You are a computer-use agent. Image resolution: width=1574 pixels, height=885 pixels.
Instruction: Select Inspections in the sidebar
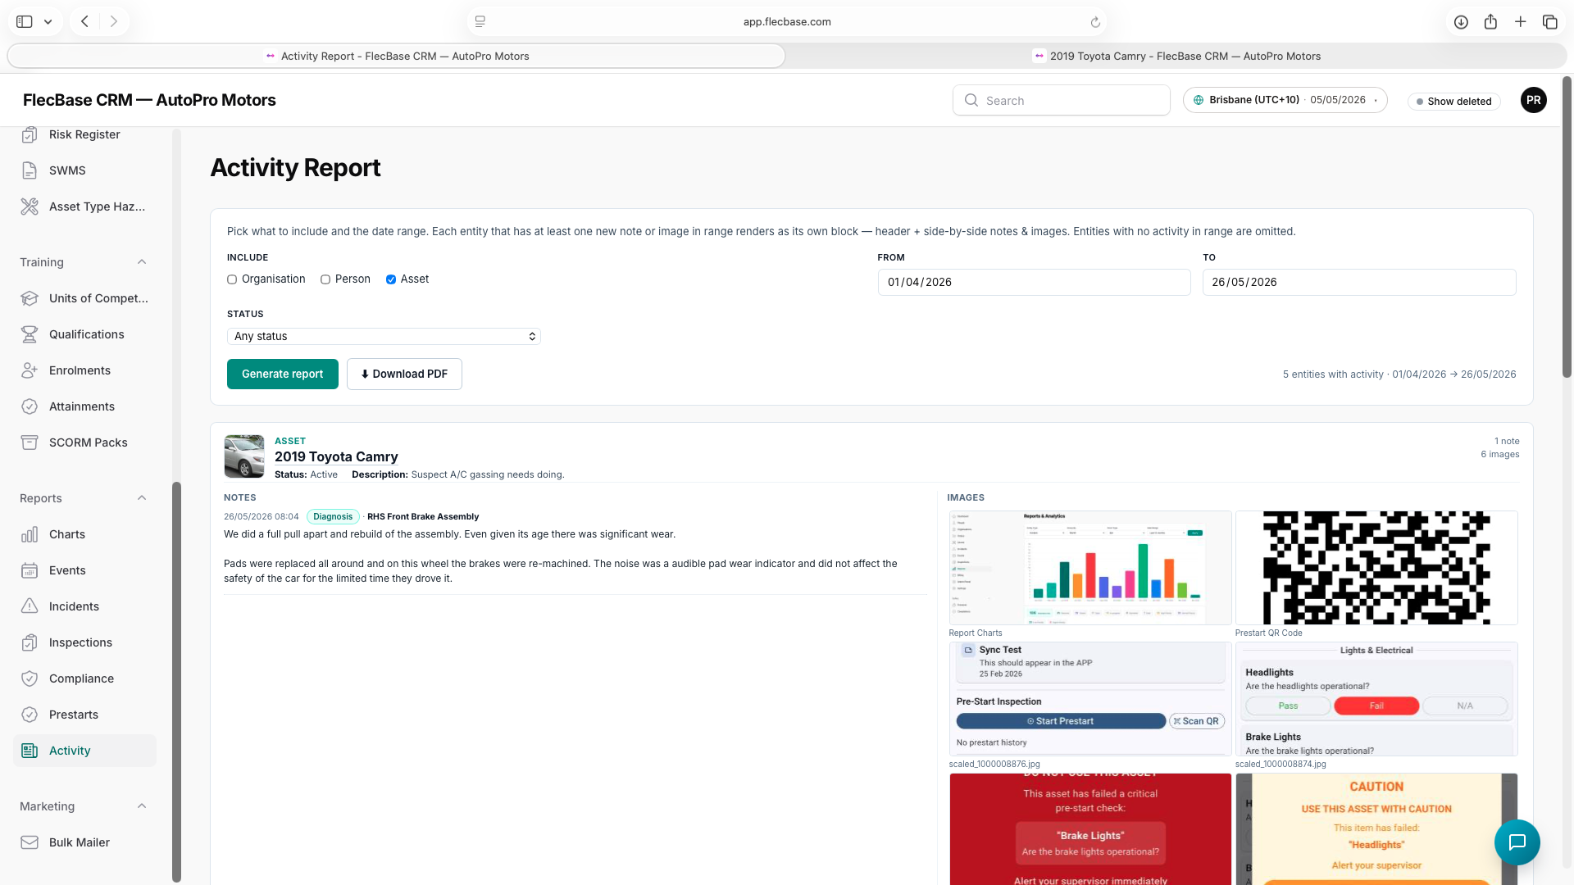click(84, 642)
